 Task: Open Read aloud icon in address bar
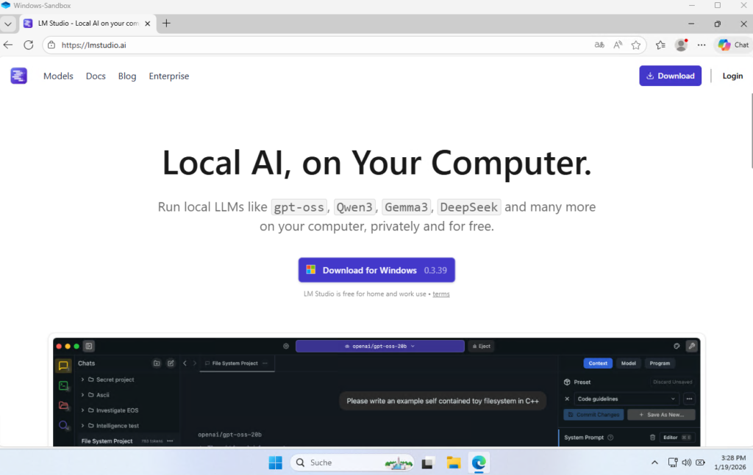point(618,45)
